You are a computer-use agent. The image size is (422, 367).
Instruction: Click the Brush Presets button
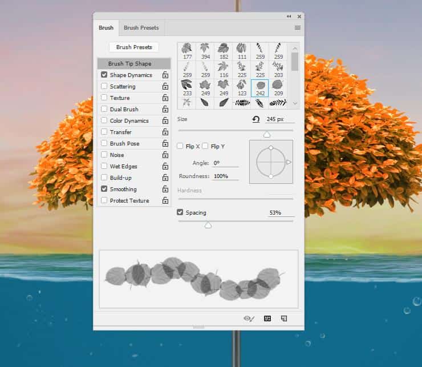[x=134, y=47]
